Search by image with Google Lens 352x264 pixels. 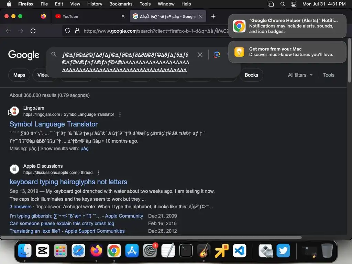[217, 55]
